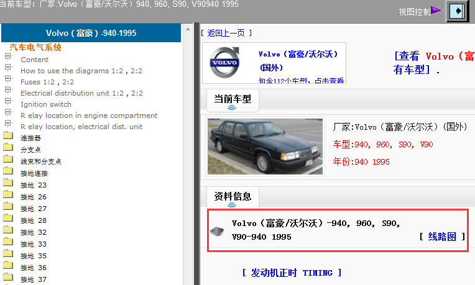Click document icon beside Relay location in engine compartment
The height and width of the screenshot is (285, 475).
[x=8, y=112]
